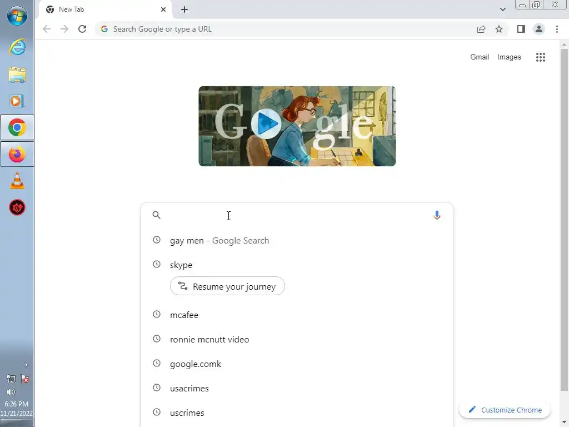
Task: Select 'usacrimes' suggestion
Action: coord(297,388)
